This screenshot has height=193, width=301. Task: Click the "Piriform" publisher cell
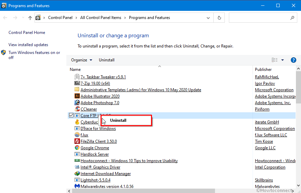coord(262,109)
